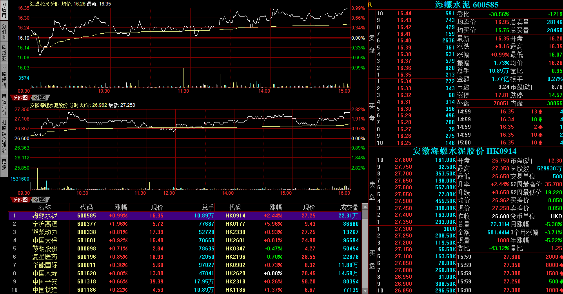Click the stock list scrollbar up arrow
Screen dimensions: 563x294
365,207
